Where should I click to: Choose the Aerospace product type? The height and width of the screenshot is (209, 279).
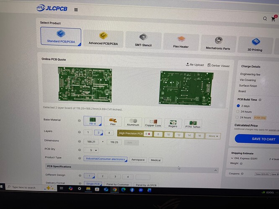[137, 159]
